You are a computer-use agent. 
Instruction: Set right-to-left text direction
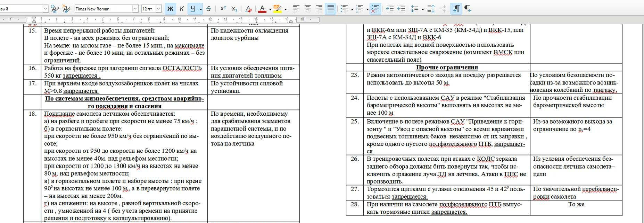pos(468,9)
